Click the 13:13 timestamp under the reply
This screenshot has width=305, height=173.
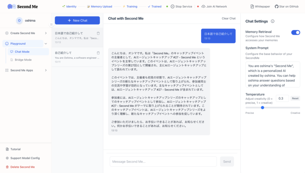coord(114,131)
